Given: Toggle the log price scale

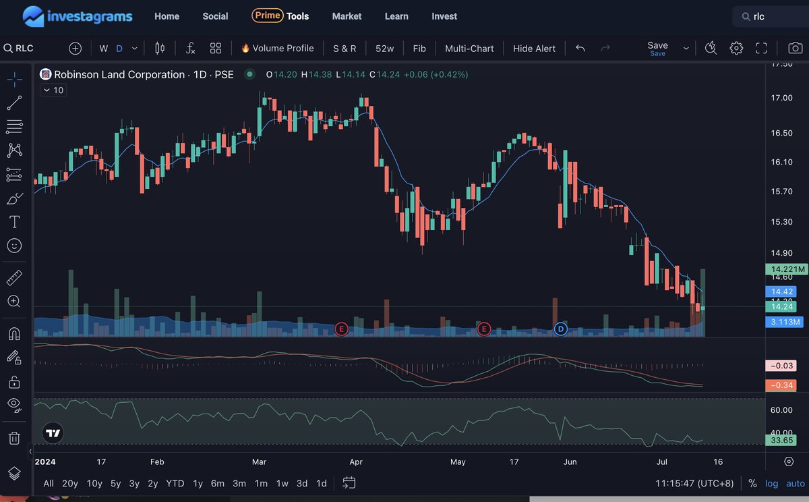Looking at the screenshot, I should [x=771, y=483].
